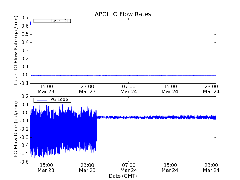
Task: Click the 0.1 tick on Laser DI axis
Action: pos(25,67)
